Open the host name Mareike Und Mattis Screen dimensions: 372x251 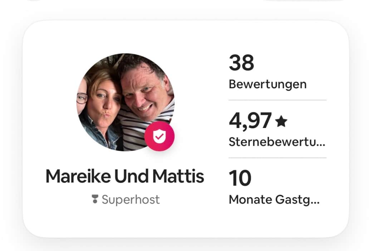point(125,176)
